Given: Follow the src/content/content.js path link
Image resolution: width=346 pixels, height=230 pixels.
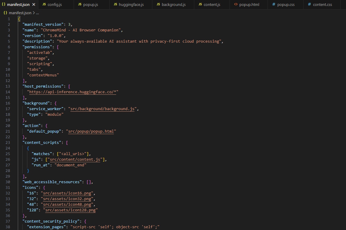Looking at the screenshot, I should pos(75,160).
